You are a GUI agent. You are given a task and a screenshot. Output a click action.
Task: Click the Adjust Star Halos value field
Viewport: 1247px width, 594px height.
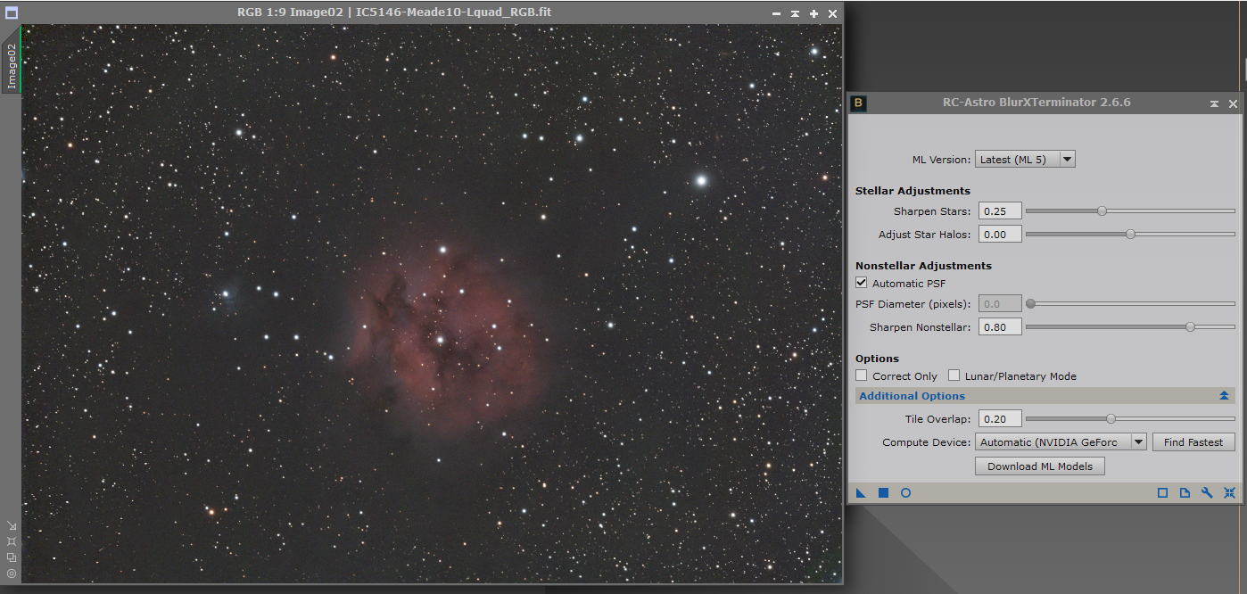pyautogui.click(x=999, y=234)
